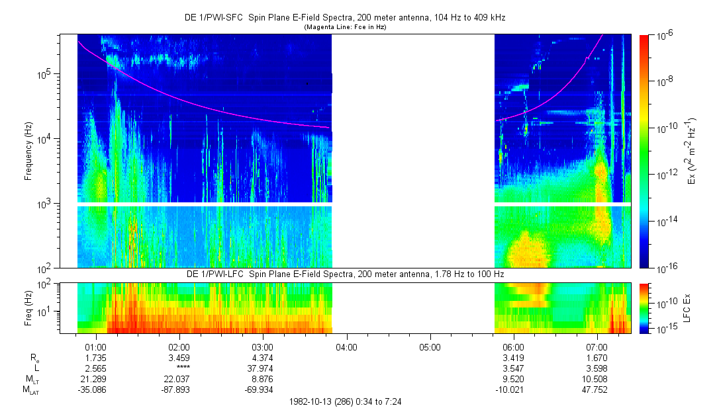Select the 04:00 time tick label
Screen dimensions: 717x410
pyautogui.click(x=346, y=347)
